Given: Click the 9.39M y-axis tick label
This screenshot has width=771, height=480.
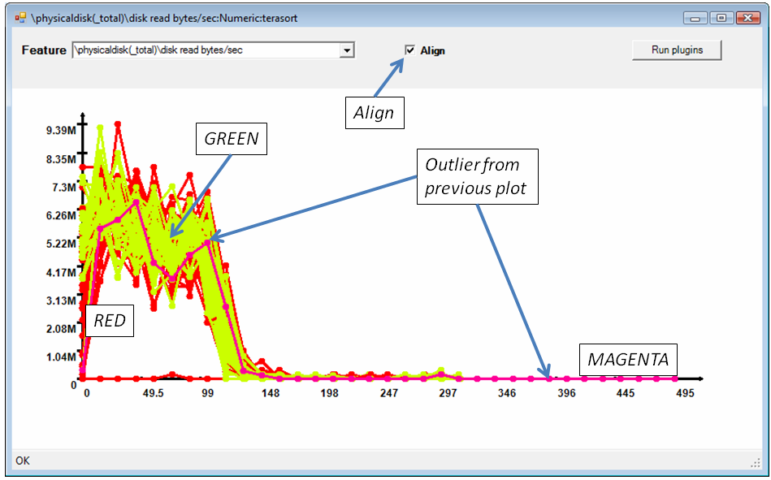Looking at the screenshot, I should click(x=61, y=131).
